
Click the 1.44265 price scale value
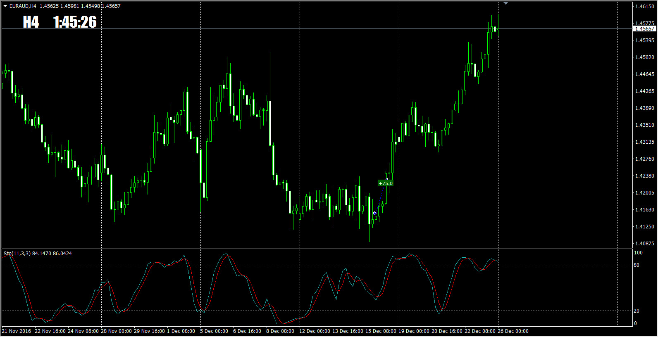645,91
